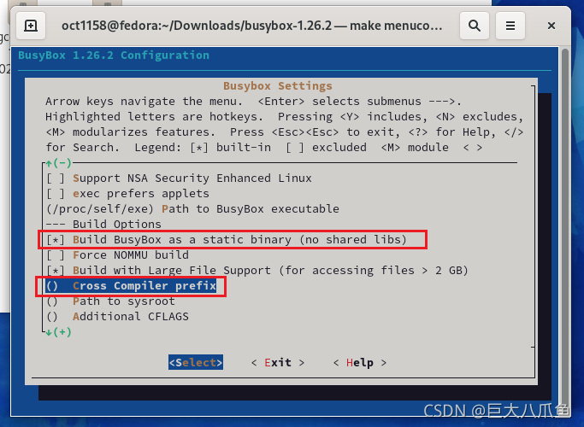Click the < Exit > button
The image size is (584, 427).
click(278, 362)
